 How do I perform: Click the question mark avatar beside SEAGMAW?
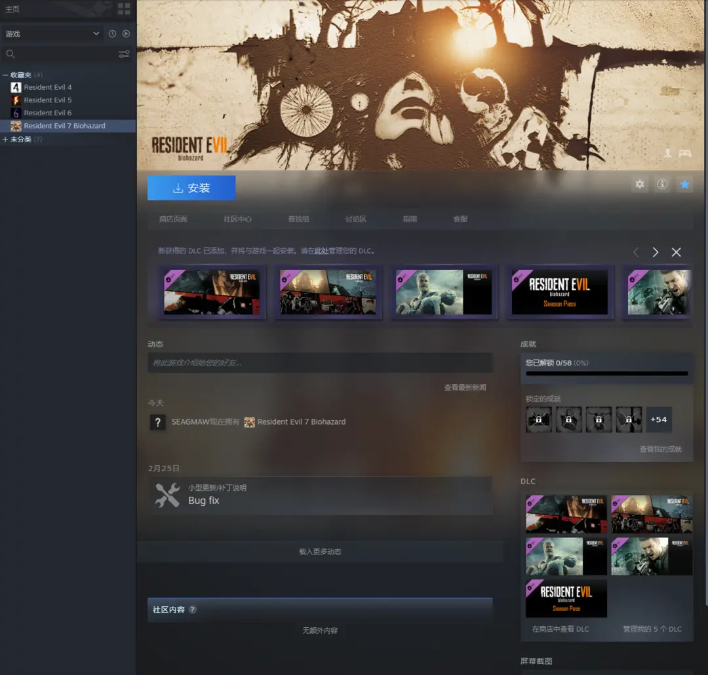[x=157, y=422]
